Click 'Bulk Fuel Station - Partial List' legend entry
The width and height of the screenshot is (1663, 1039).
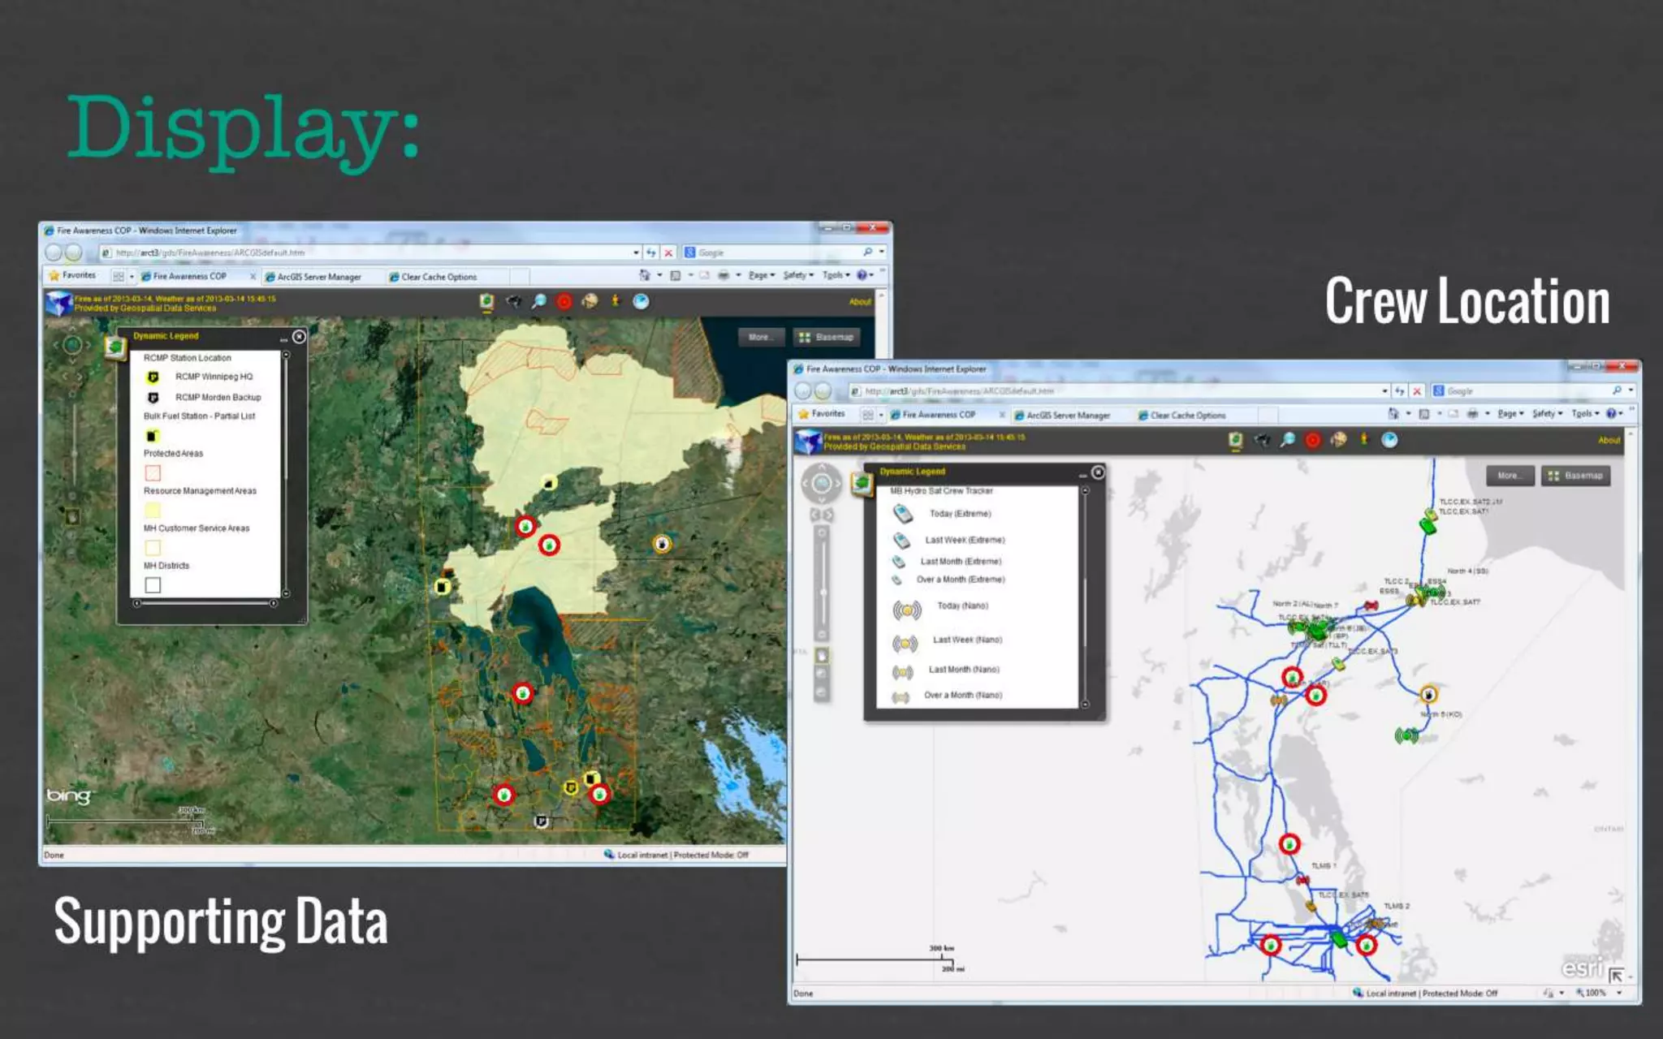199,416
